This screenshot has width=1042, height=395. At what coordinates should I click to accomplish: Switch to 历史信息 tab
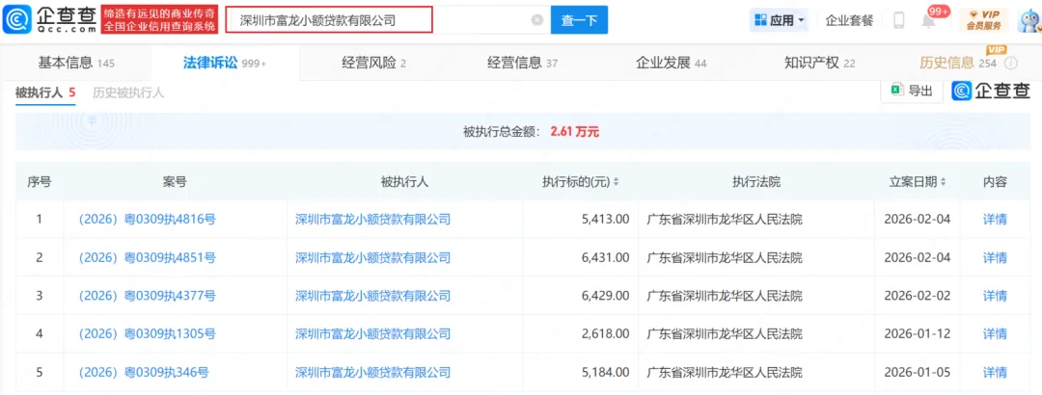click(958, 63)
